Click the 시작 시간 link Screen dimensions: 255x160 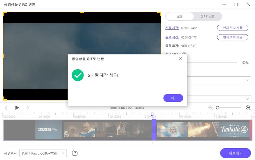click(172, 28)
